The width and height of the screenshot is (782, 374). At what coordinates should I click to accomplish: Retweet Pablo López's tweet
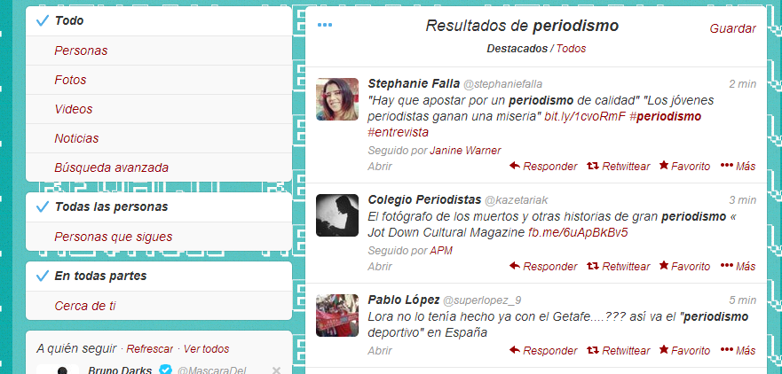tap(618, 351)
